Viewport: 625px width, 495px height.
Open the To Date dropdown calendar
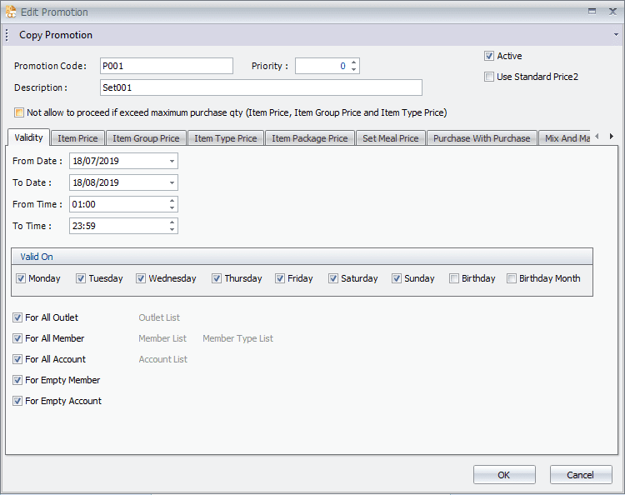tap(172, 182)
